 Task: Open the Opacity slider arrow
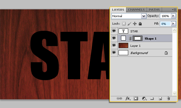coord(173,16)
